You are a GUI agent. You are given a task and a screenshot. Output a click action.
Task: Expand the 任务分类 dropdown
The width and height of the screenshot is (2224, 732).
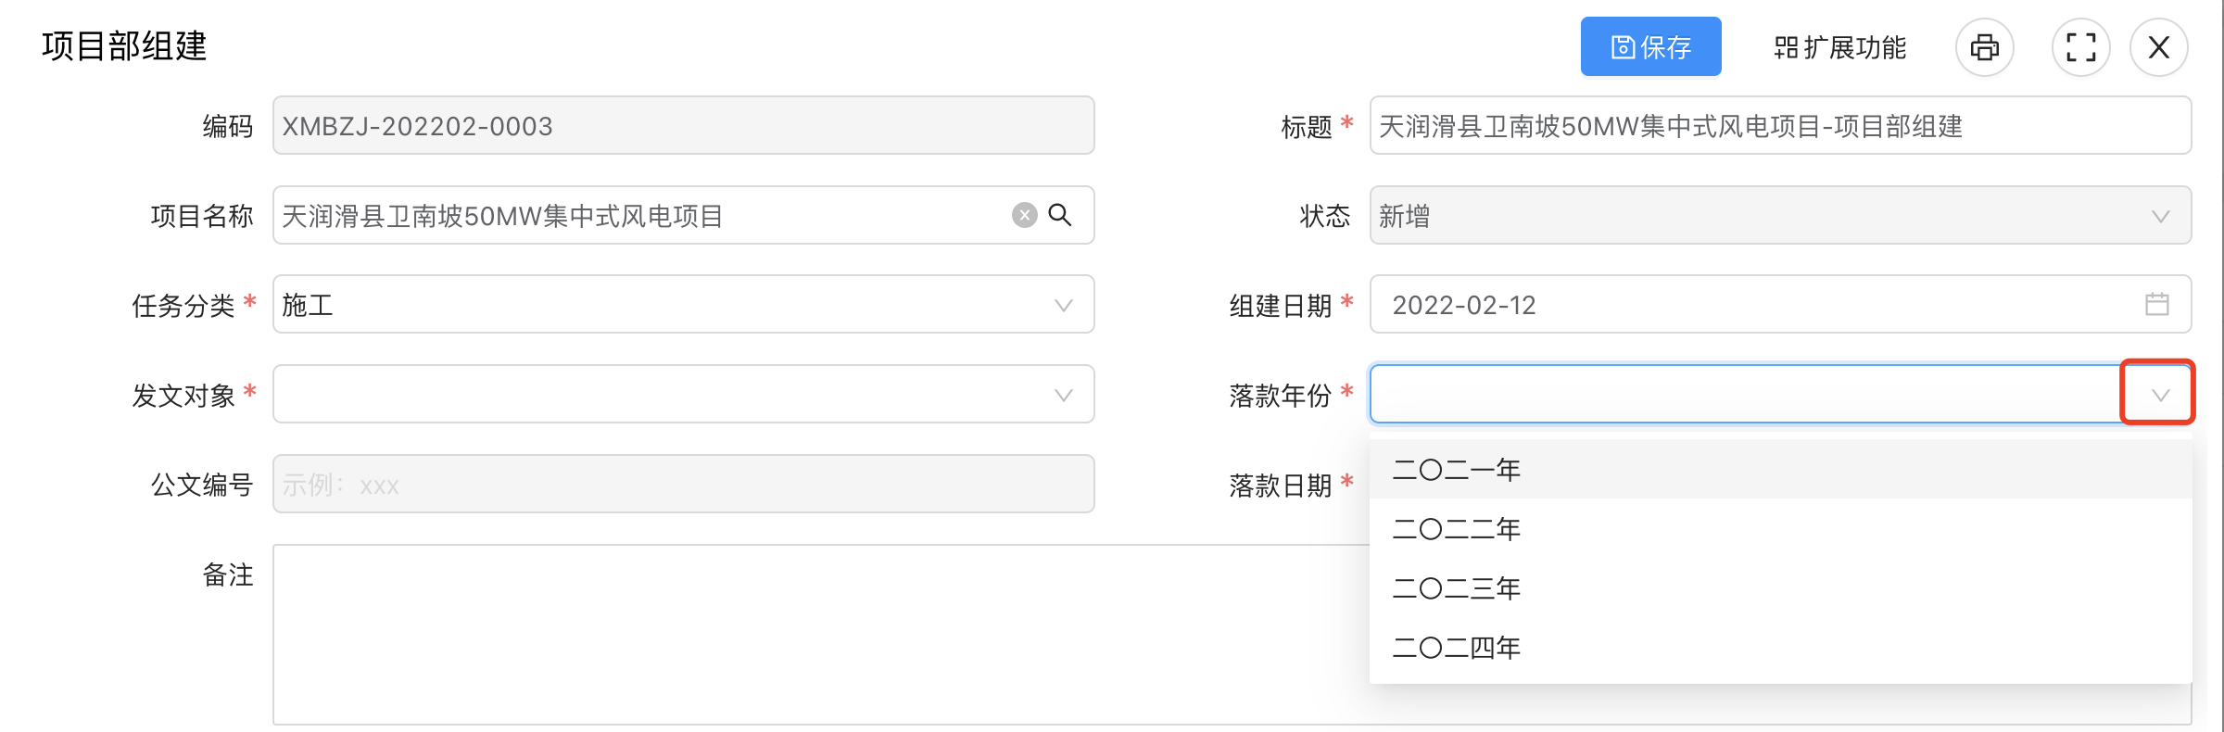(1063, 305)
